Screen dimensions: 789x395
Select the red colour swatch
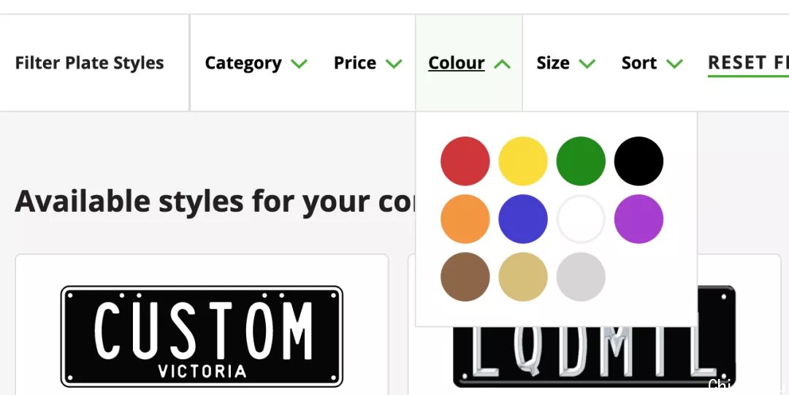(465, 161)
